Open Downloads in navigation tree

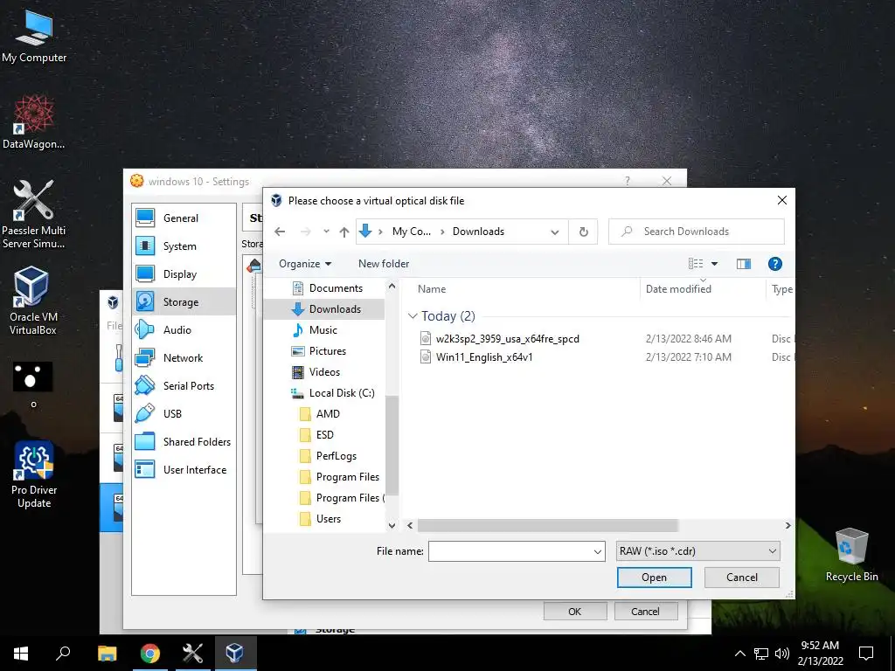(x=335, y=309)
